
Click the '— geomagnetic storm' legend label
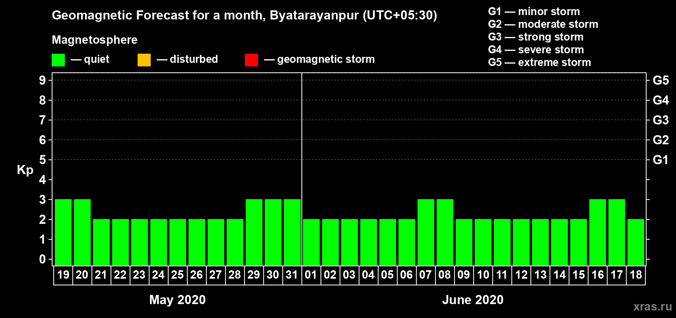coord(319,60)
